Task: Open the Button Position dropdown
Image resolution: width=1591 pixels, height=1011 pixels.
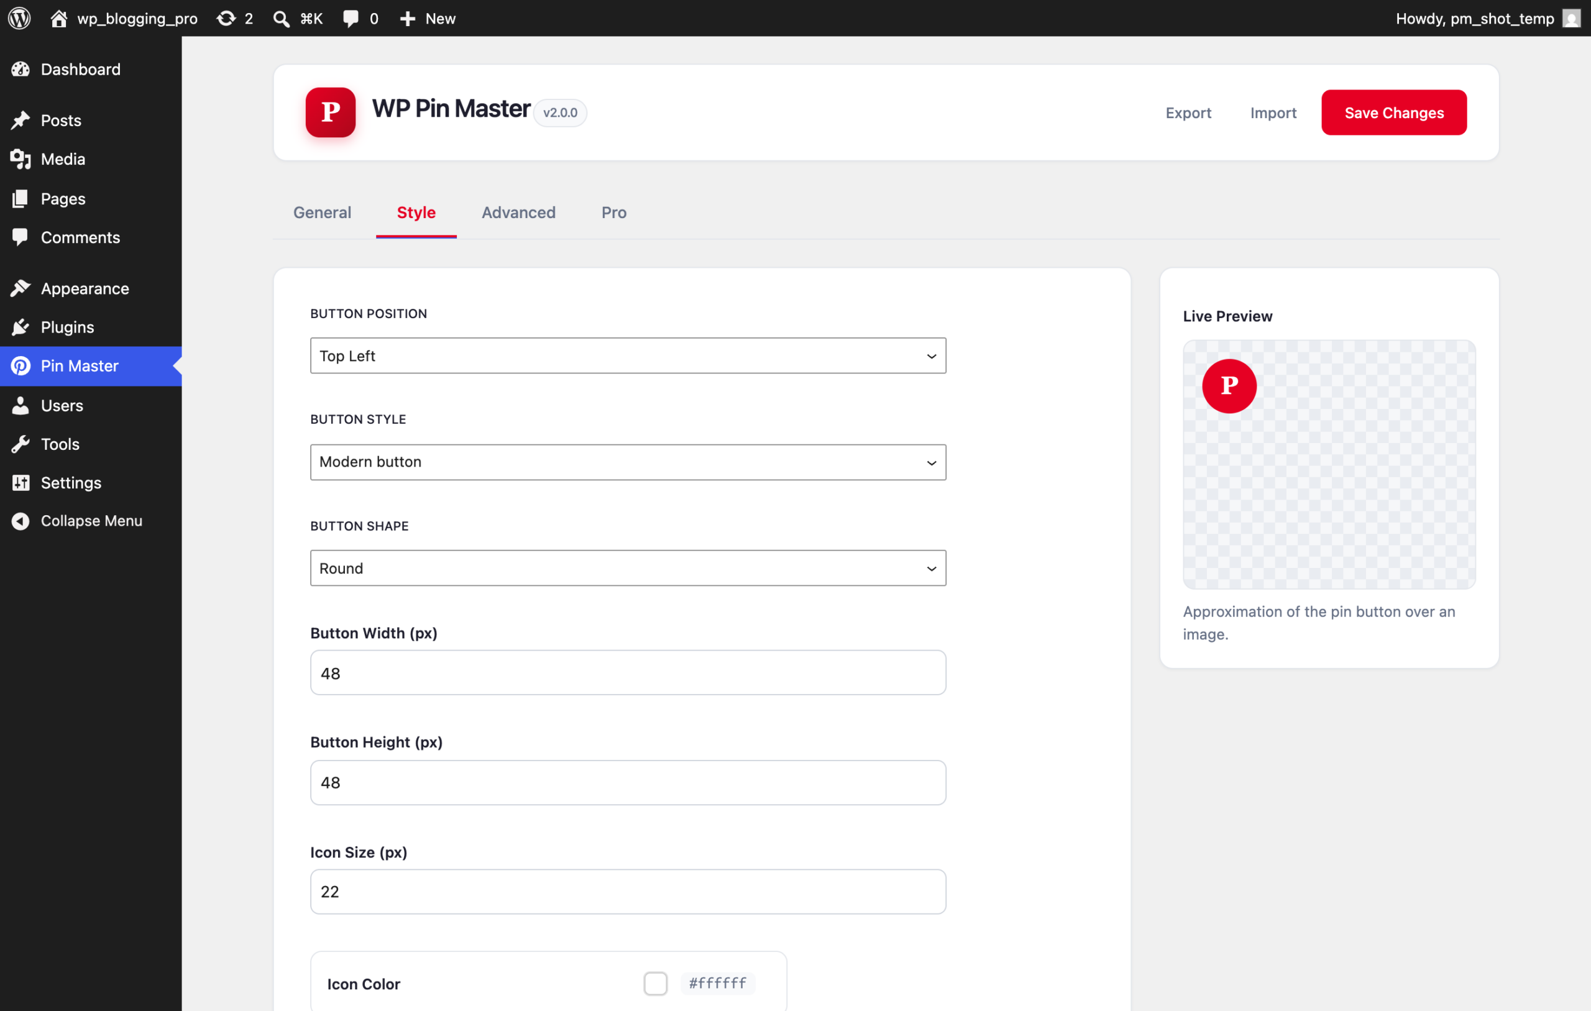Action: click(628, 355)
